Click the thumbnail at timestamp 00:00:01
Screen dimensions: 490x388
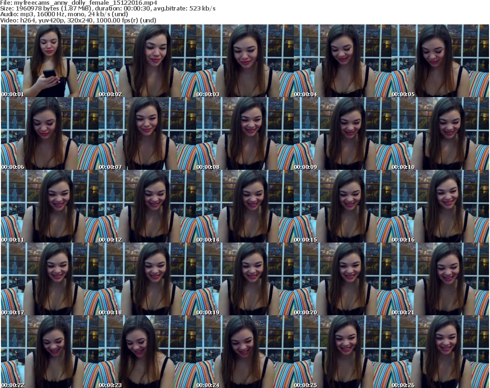click(49, 61)
